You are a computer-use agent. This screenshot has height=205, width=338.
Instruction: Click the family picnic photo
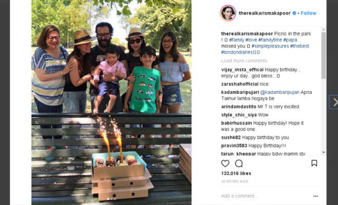tap(111, 102)
